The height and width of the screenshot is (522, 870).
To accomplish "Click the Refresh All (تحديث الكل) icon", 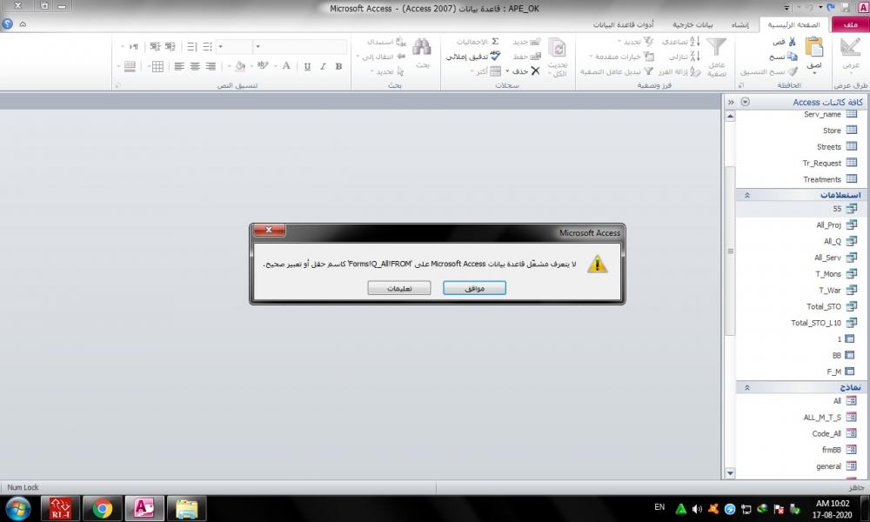I will point(558,49).
